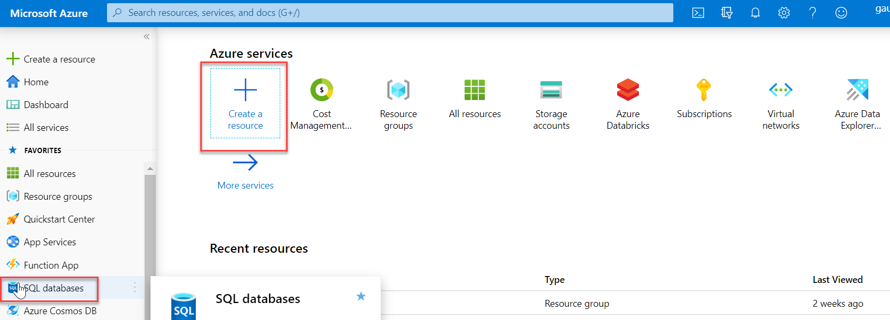Toggle favorite star on SQL databases card
This screenshot has height=320, width=890.
coord(361,296)
